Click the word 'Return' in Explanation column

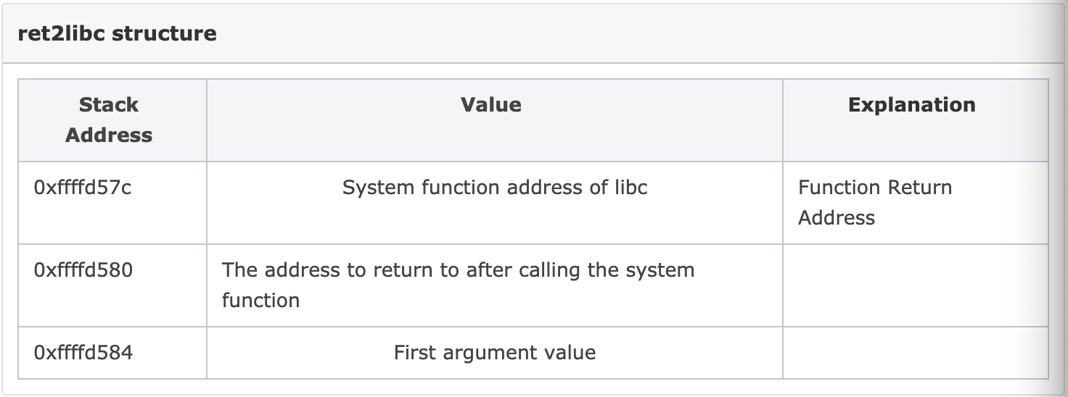click(x=916, y=188)
